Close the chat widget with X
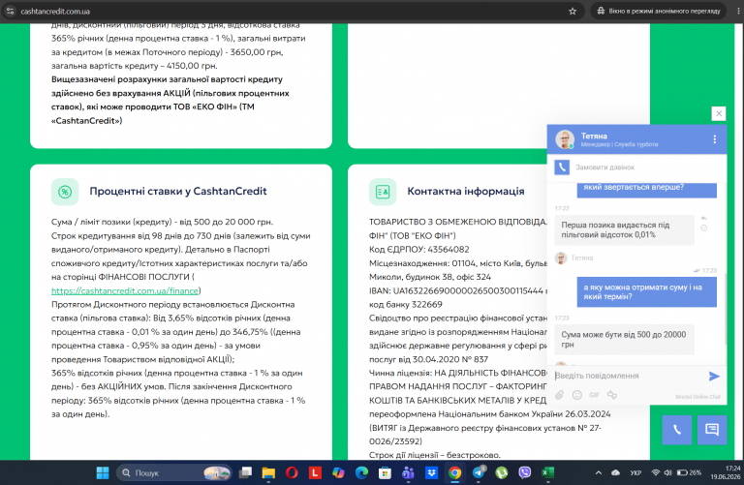 719,113
